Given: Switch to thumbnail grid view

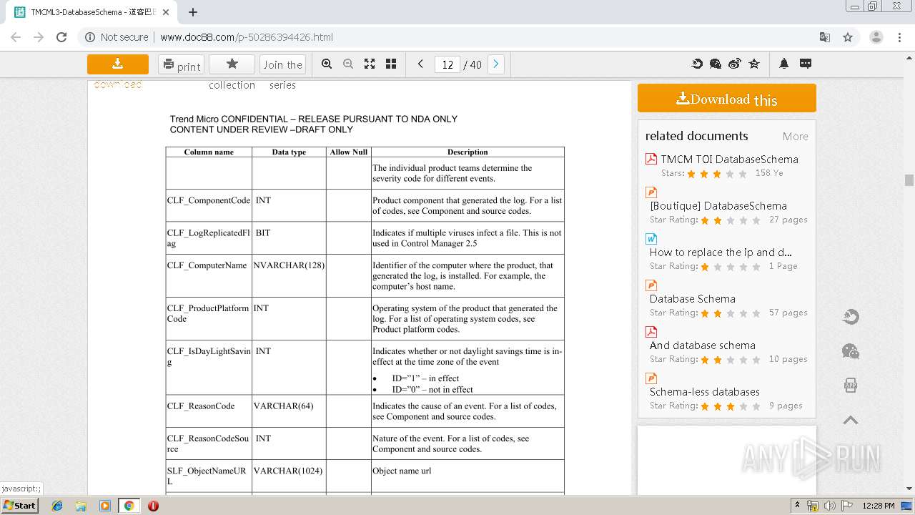Looking at the screenshot, I should point(391,64).
